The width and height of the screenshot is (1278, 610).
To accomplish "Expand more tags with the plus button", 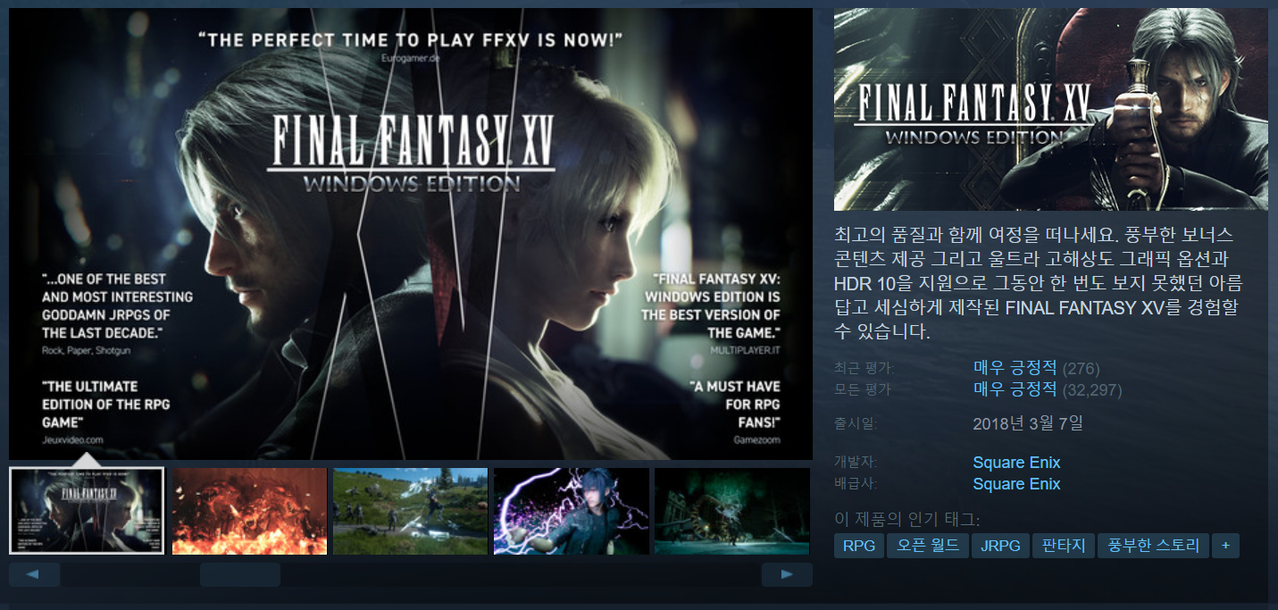I will [1226, 546].
